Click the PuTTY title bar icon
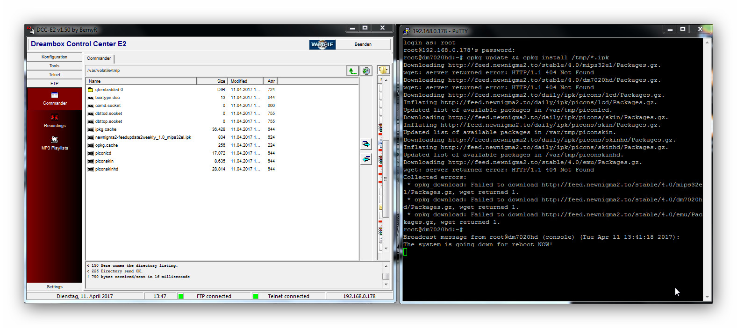Image resolution: width=737 pixels, height=328 pixels. [407, 31]
